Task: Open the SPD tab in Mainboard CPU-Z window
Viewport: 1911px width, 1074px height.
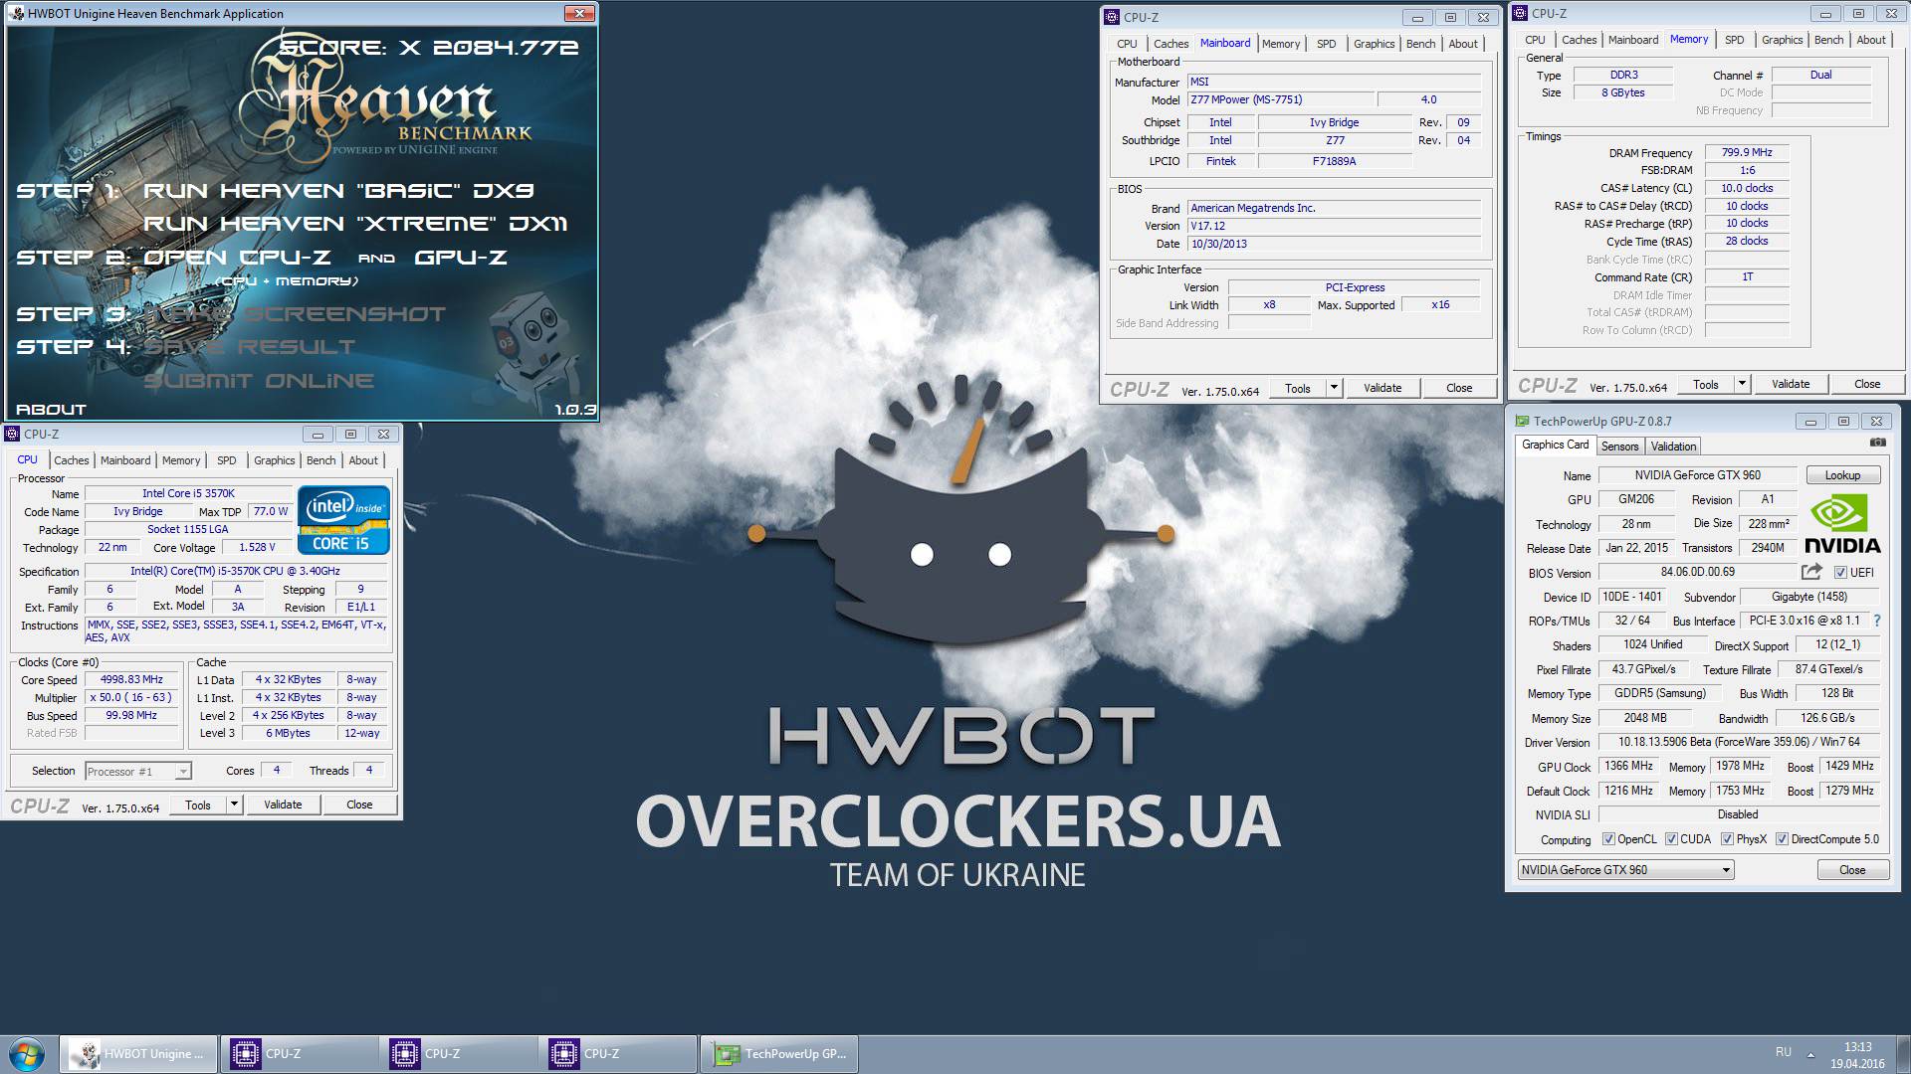Action: 1326,44
